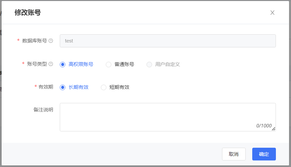Confirm changes with the 确定 button
The width and height of the screenshot is (291, 167).
pyautogui.click(x=264, y=154)
